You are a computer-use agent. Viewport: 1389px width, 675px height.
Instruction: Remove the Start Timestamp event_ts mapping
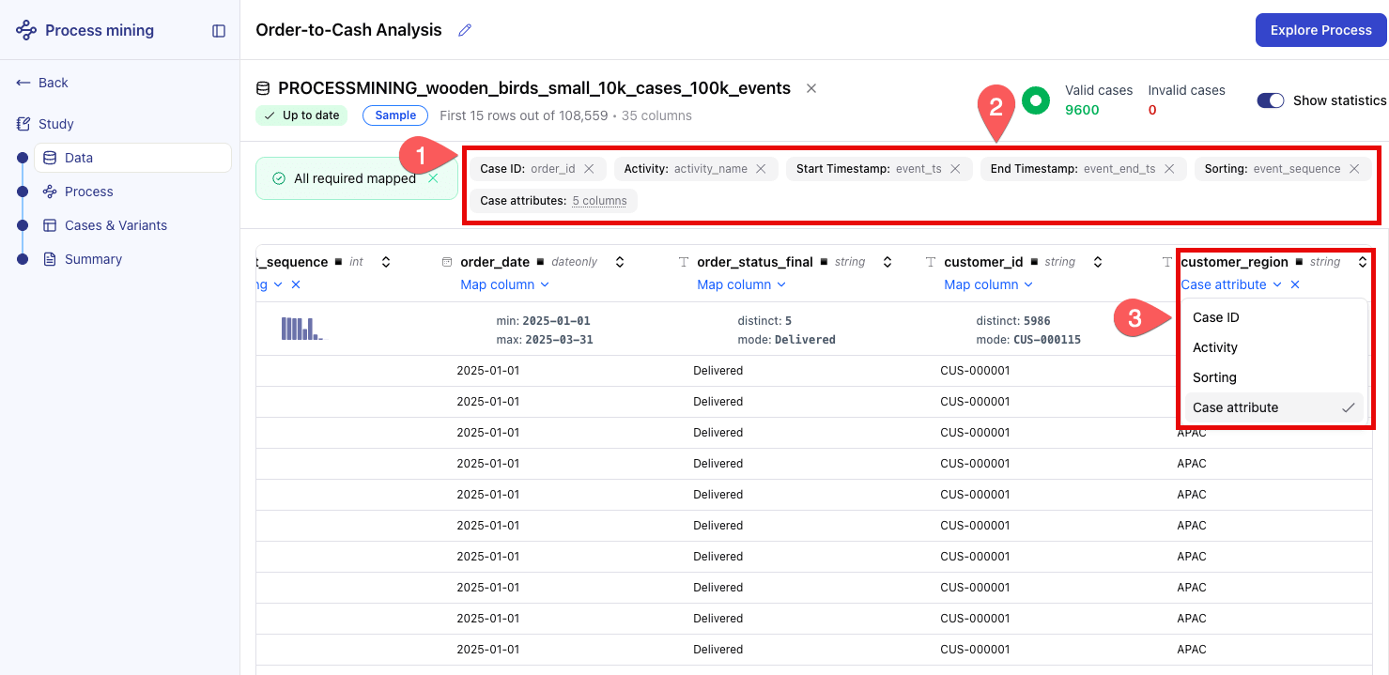(955, 169)
